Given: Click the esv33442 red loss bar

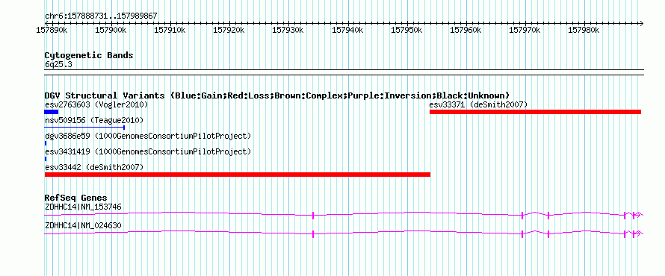Looking at the screenshot, I should [x=238, y=175].
